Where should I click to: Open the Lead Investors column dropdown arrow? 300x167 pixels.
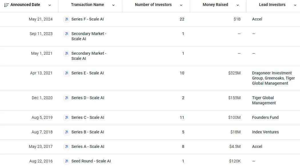pyautogui.click(x=295, y=5)
